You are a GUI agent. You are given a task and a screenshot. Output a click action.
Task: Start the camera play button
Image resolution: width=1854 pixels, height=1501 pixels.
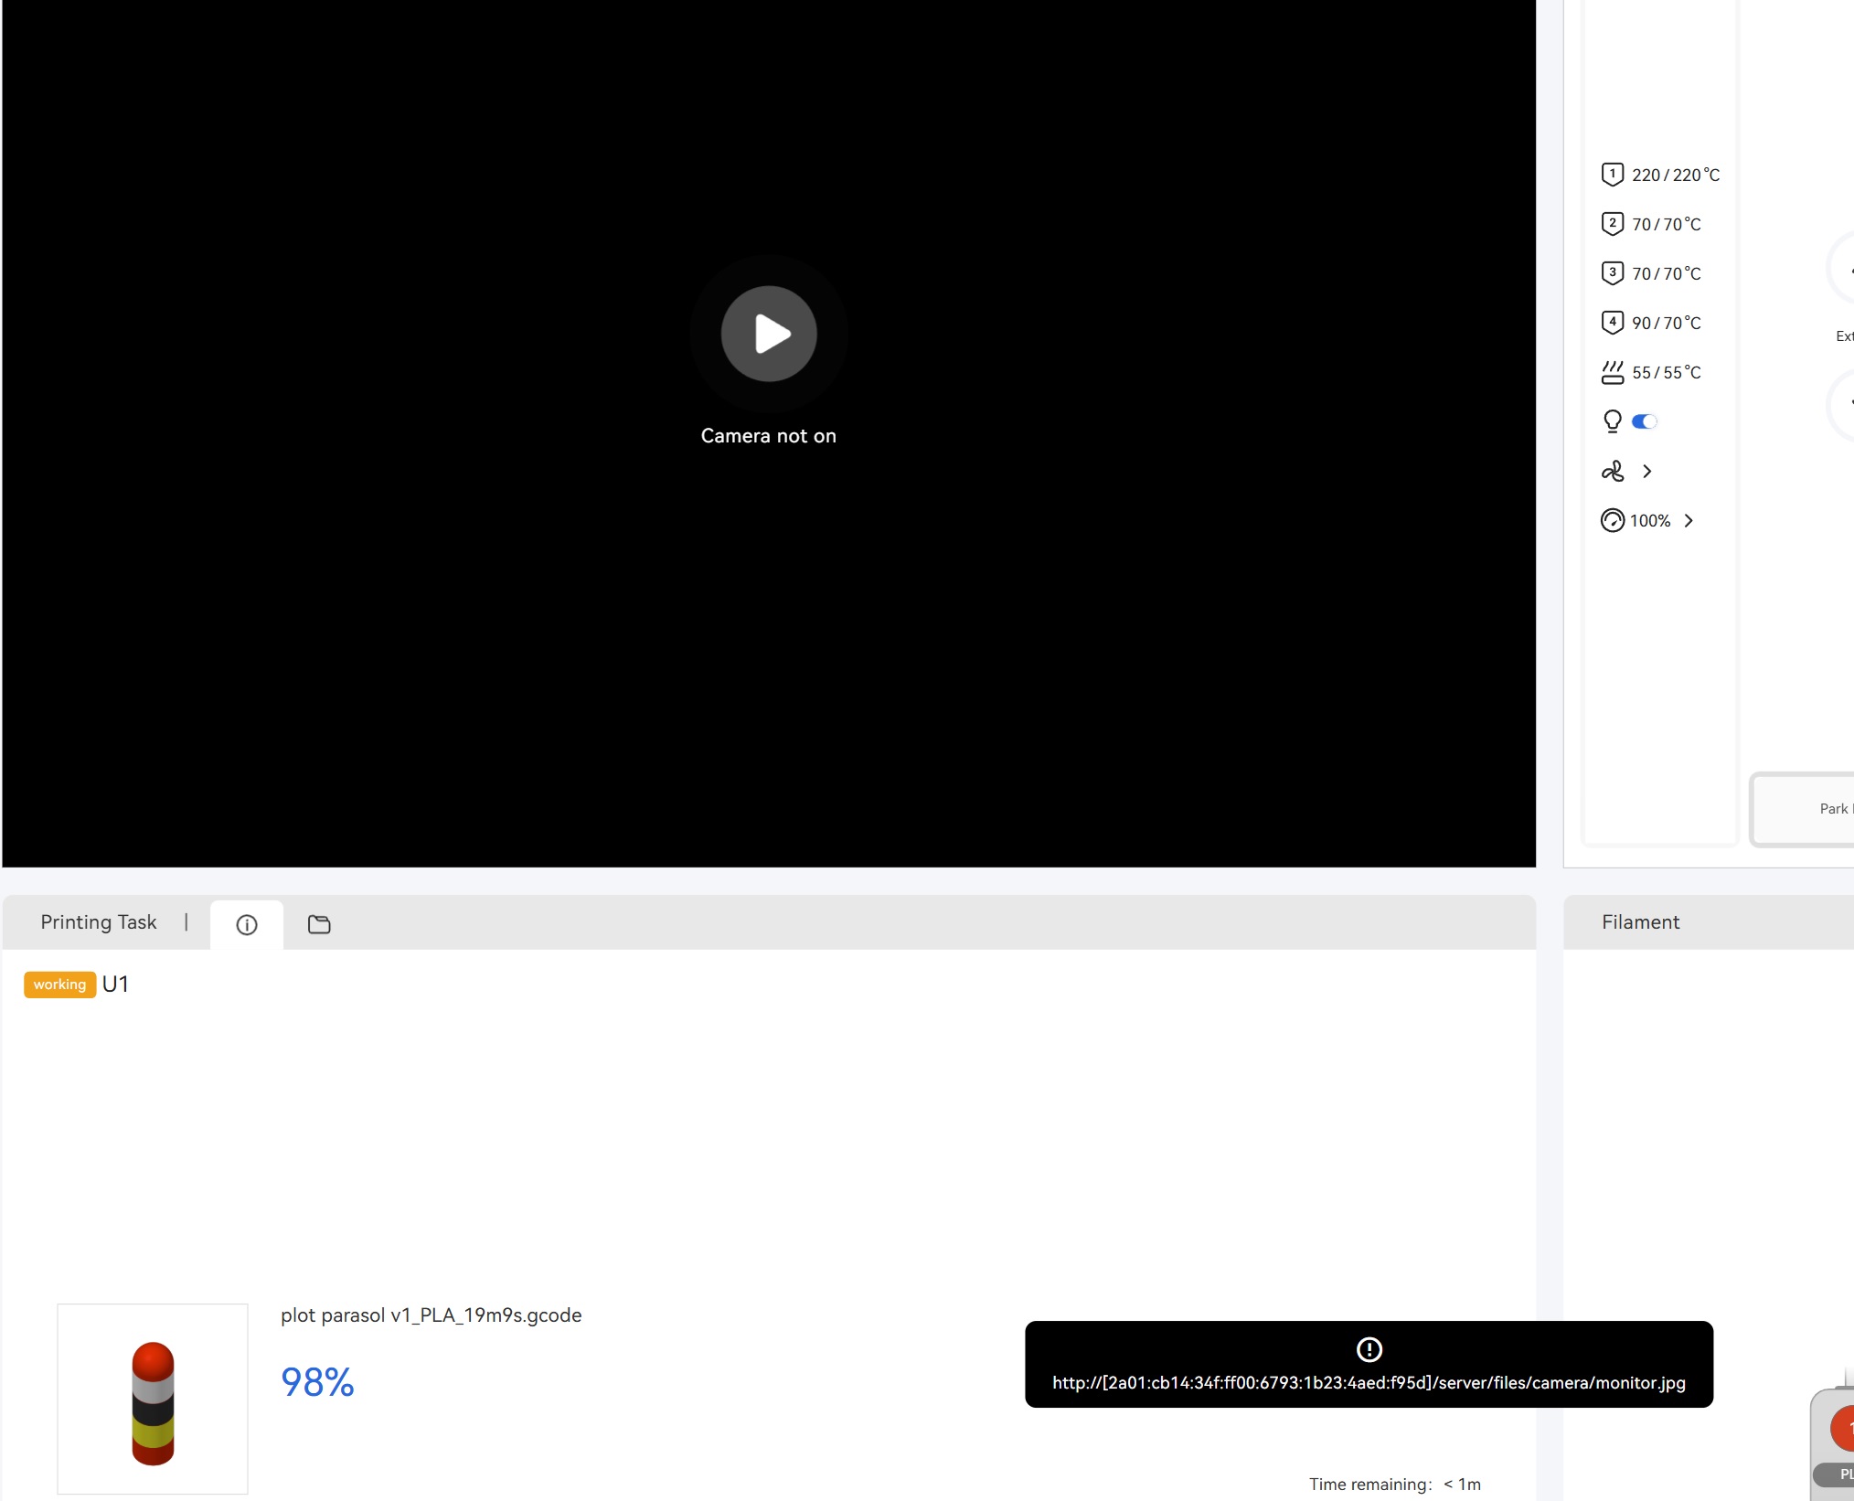pos(768,334)
